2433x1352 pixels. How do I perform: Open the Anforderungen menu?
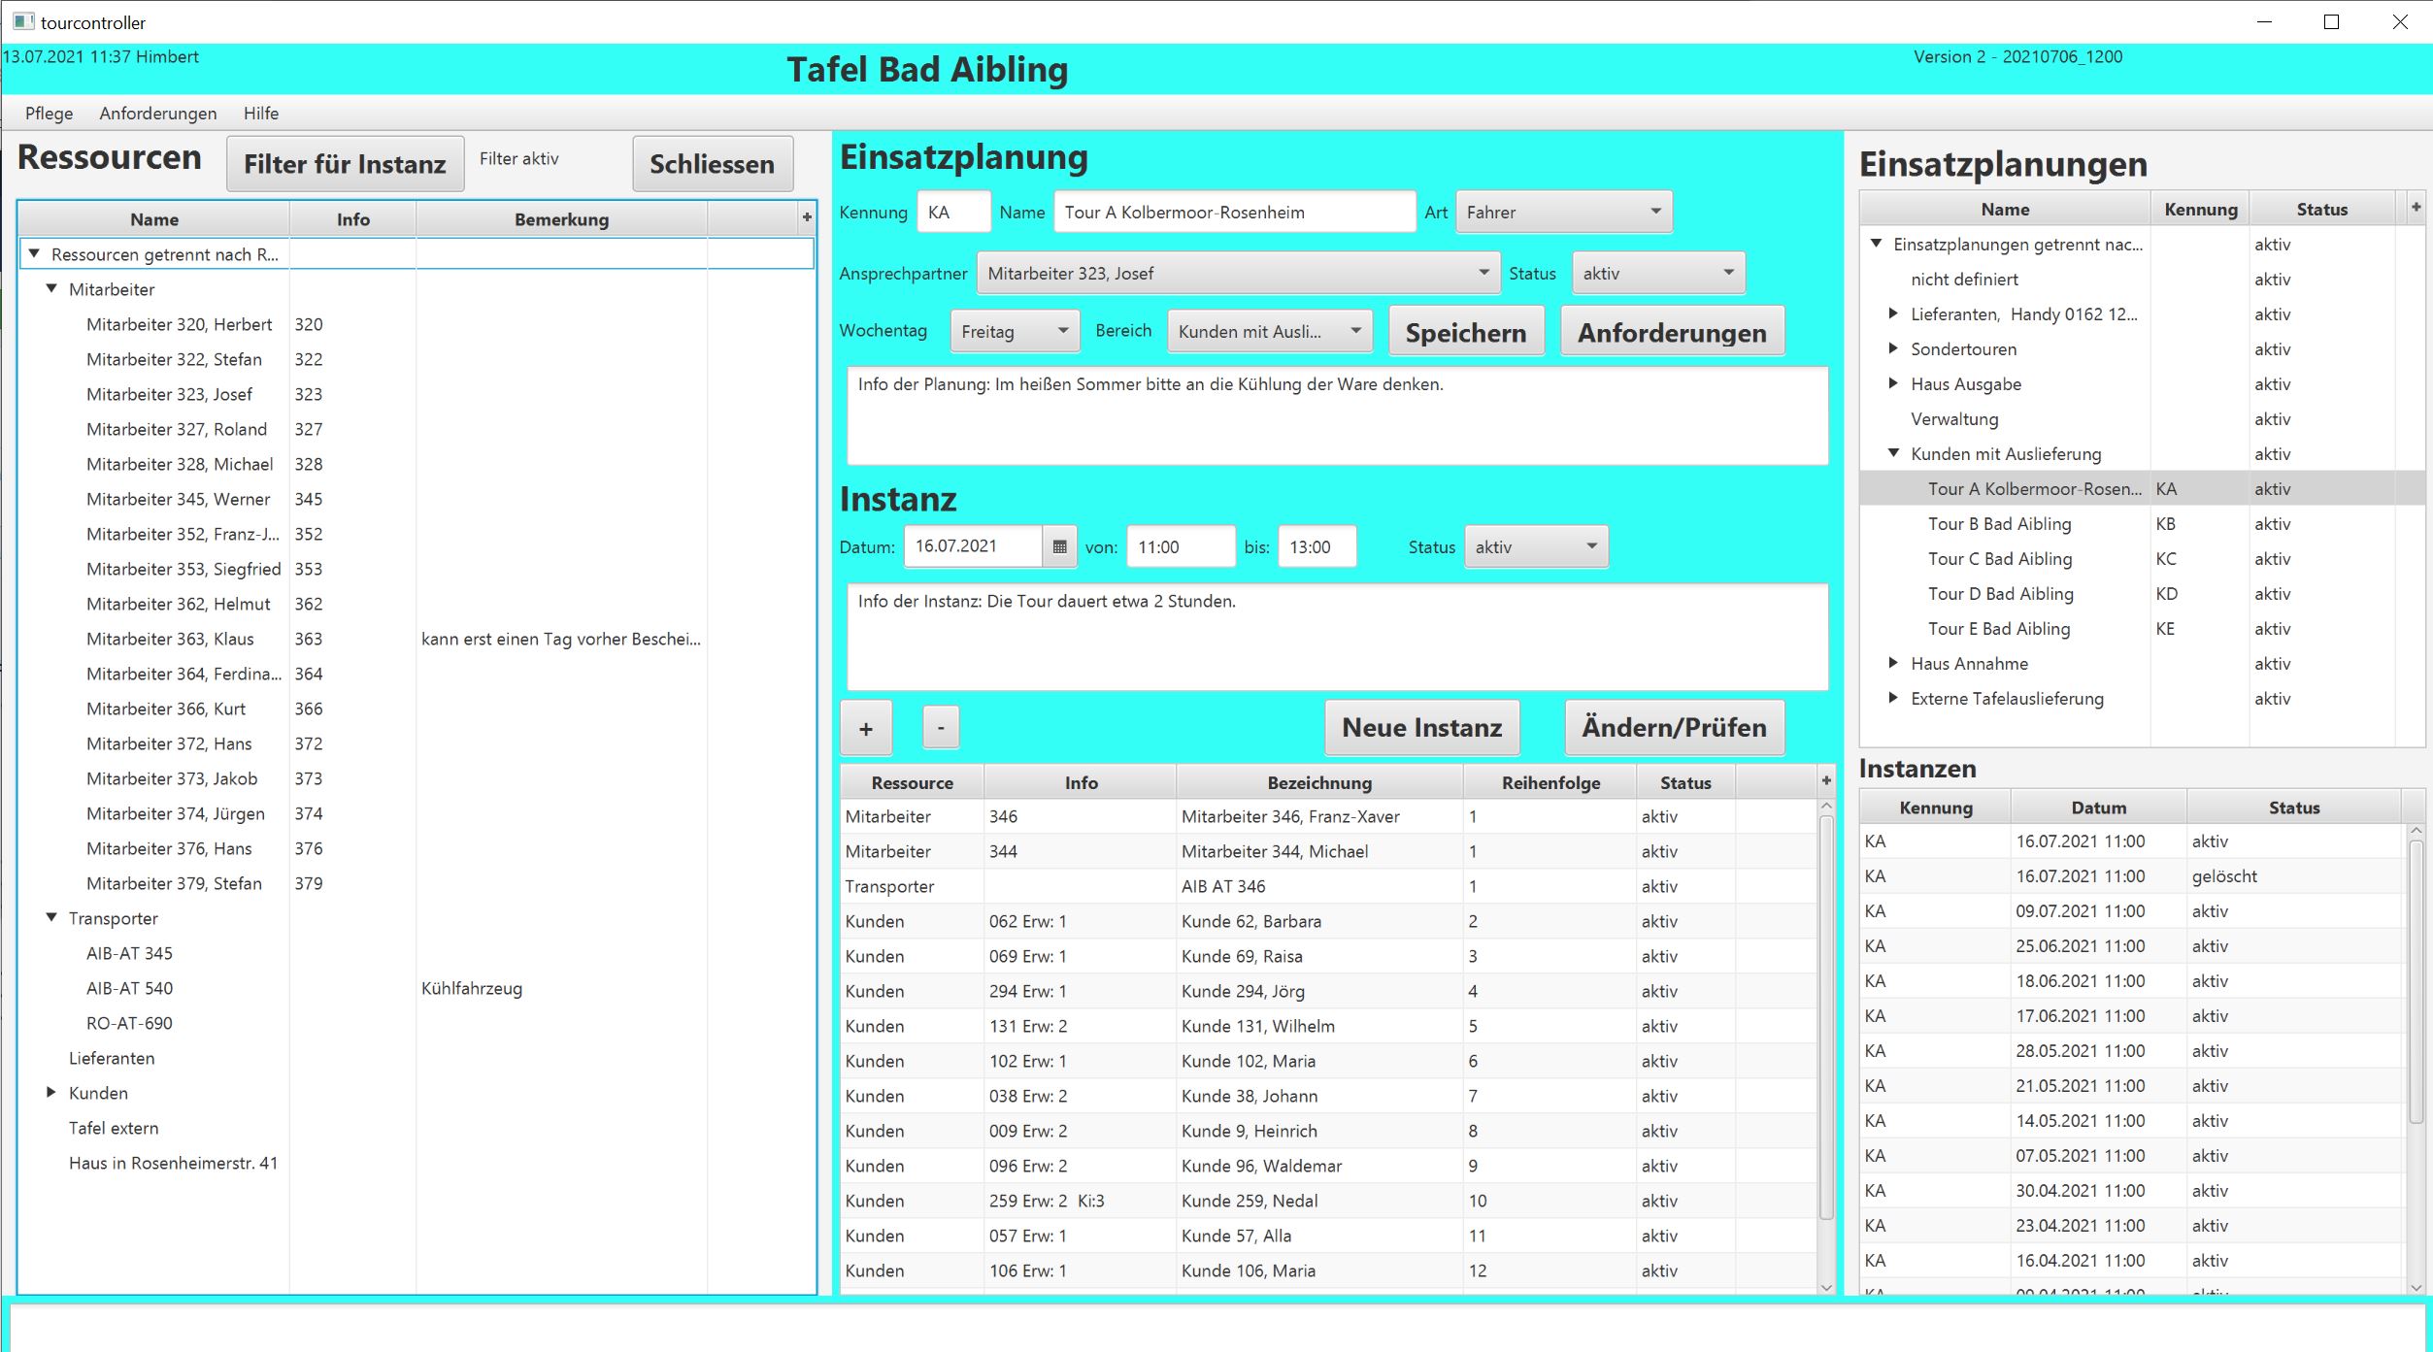click(157, 114)
